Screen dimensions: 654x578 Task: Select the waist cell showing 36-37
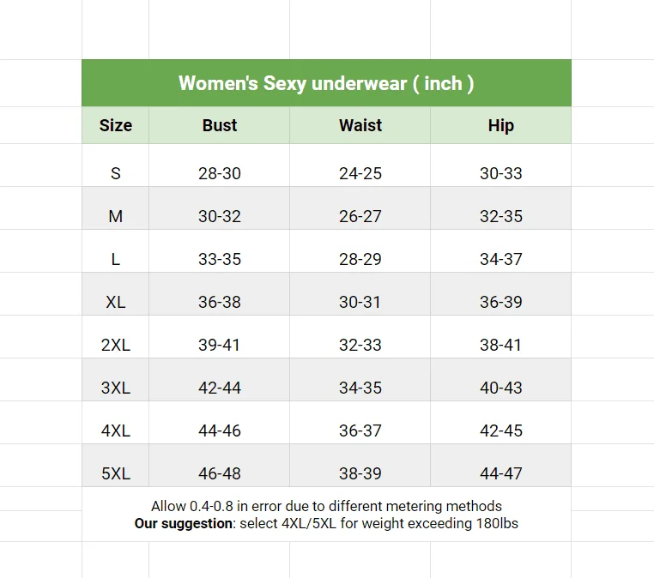tap(360, 430)
